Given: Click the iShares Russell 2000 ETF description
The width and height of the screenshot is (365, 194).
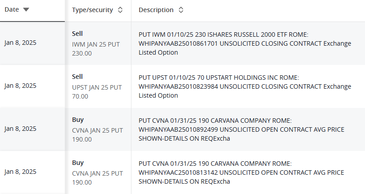Looking at the screenshot, I should click(x=245, y=43).
